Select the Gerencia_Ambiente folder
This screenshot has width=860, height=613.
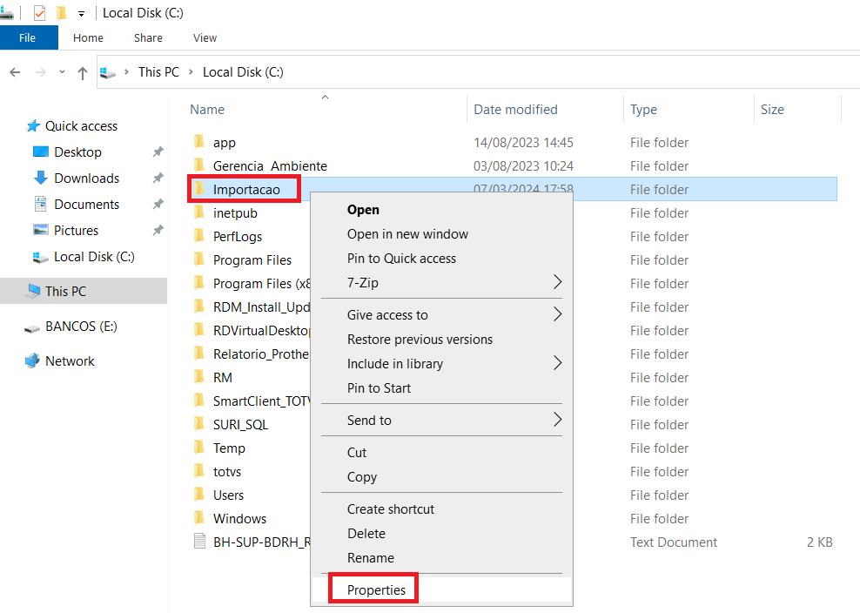click(x=270, y=165)
